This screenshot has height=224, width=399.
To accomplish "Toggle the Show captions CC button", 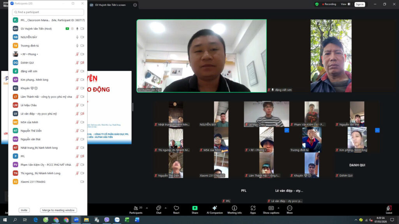I will [271, 208].
